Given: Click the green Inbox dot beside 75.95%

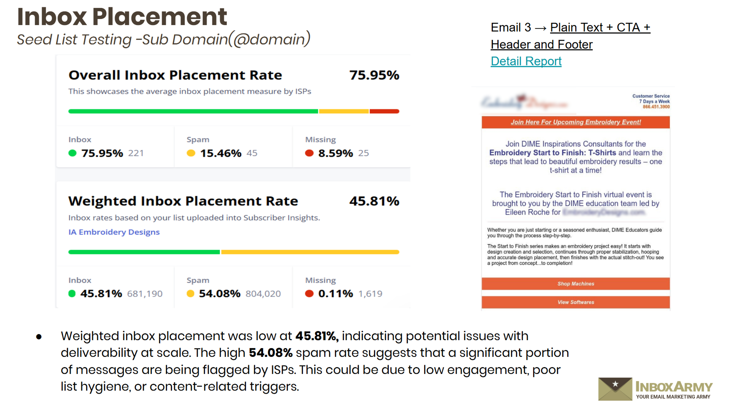Looking at the screenshot, I should point(73,153).
